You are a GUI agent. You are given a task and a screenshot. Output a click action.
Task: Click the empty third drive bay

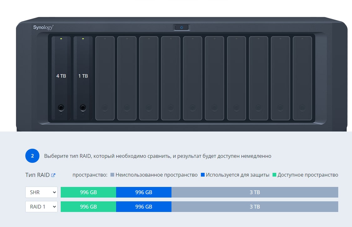(x=105, y=78)
